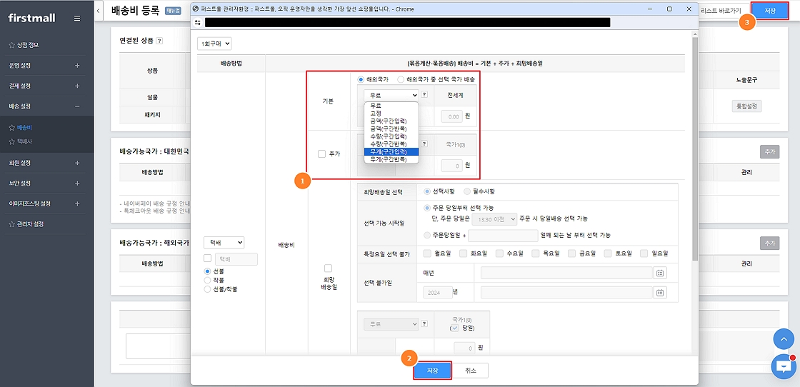
Task: Check the 추가 shipping fee checkbox
Action: (x=322, y=154)
